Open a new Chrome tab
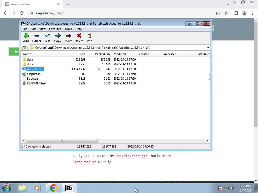258x193 pixels. [68, 4]
